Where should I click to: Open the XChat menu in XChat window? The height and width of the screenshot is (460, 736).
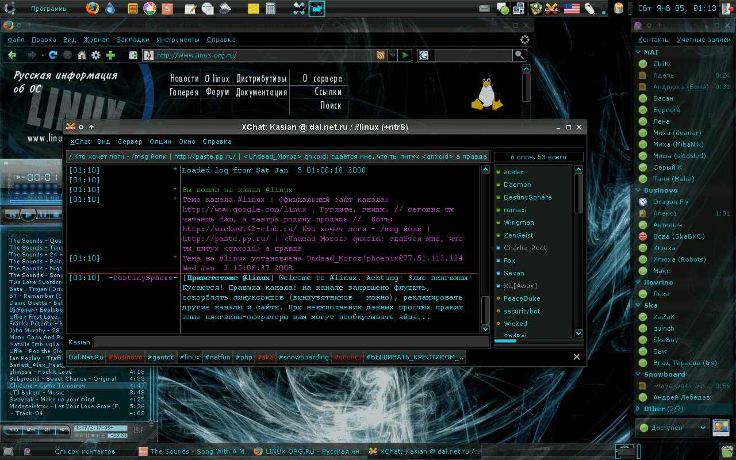[80, 141]
